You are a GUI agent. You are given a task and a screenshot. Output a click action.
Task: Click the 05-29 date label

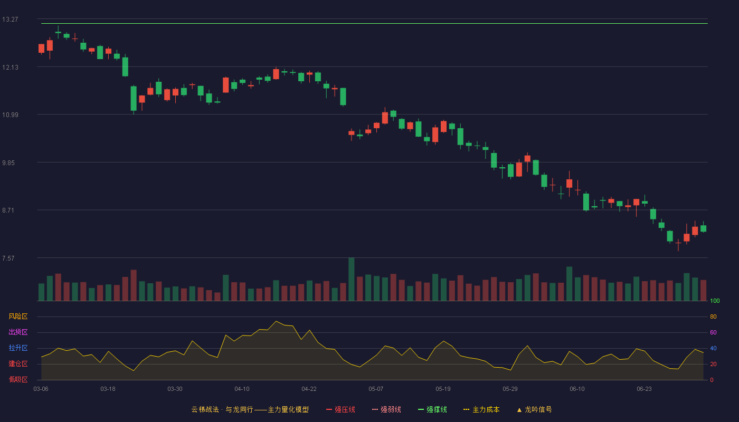click(510, 389)
